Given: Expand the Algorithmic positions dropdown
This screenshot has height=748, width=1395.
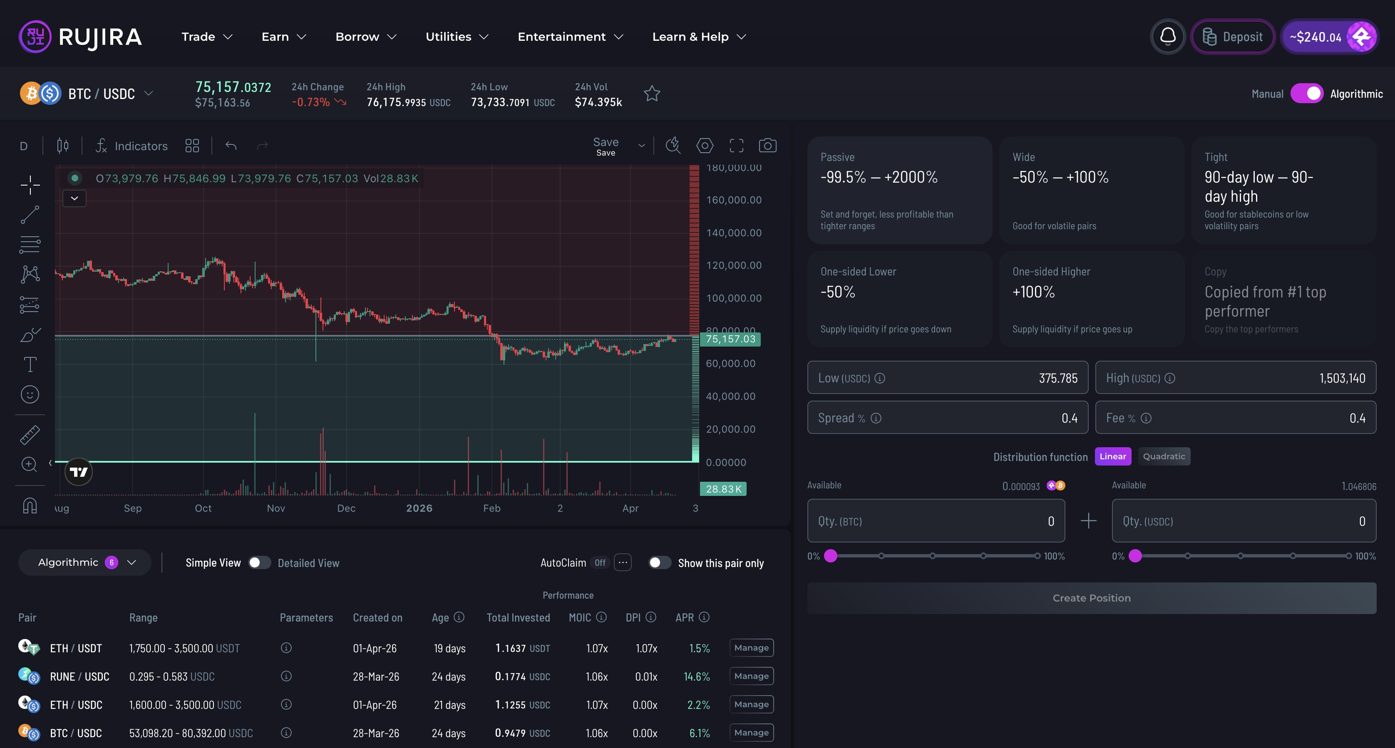Looking at the screenshot, I should pos(85,562).
